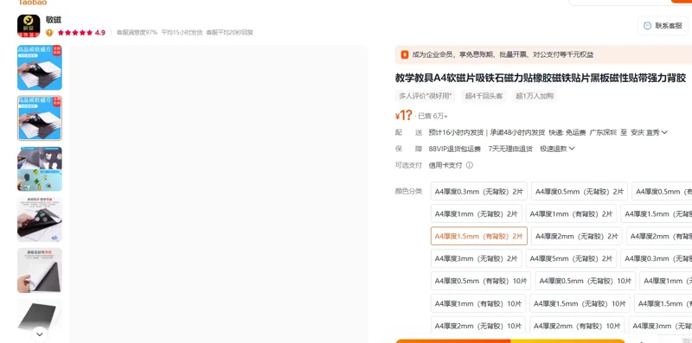Click the 极速退款 guarantee text
The image size is (692, 343).
(x=554, y=149)
